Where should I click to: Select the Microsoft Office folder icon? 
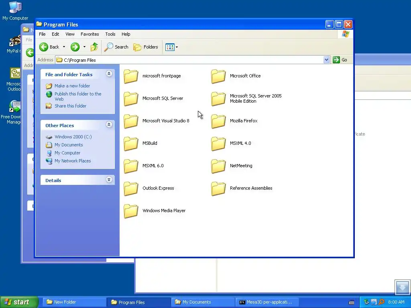click(218, 76)
